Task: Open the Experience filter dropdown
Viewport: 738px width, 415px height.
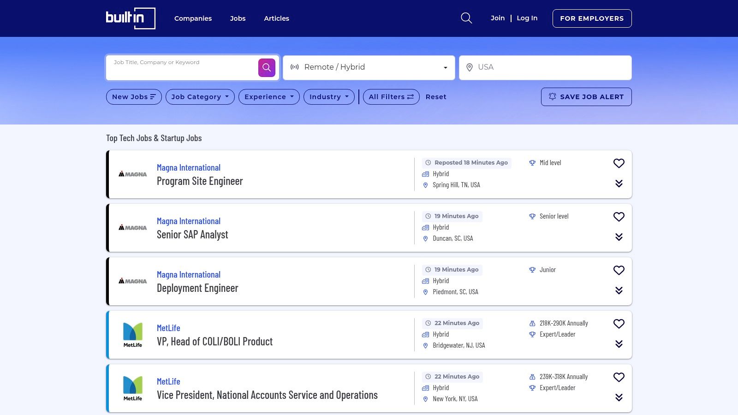Action: coord(269,97)
